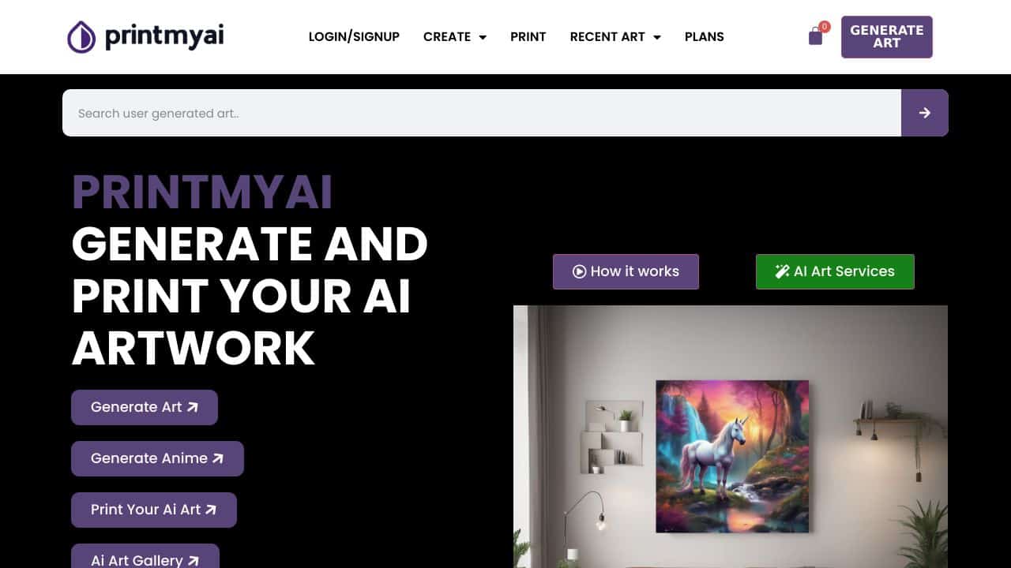Open the LOGIN/SIGNUP page

click(354, 37)
